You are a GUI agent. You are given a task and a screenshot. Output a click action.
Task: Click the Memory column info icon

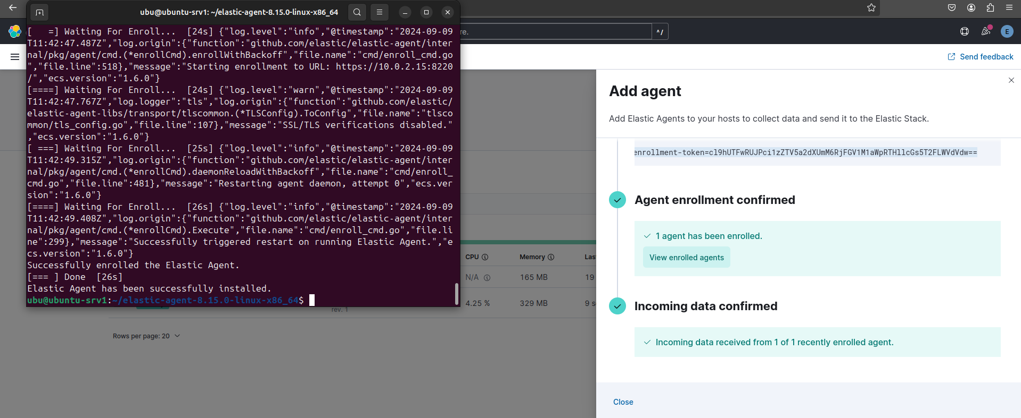(x=551, y=257)
